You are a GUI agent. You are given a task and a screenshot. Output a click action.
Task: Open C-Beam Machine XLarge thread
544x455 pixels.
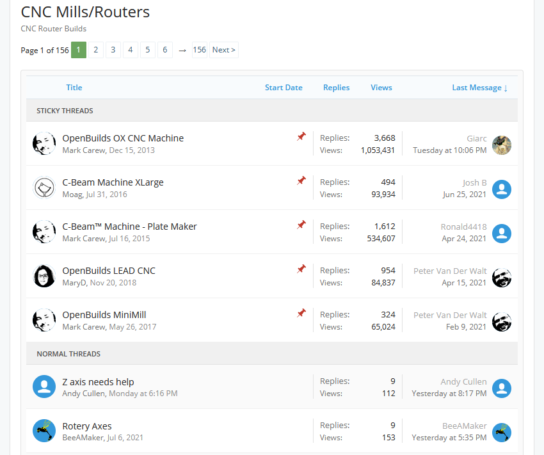tap(113, 182)
